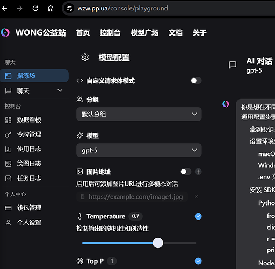The width and height of the screenshot is (275, 269).
Task: Remove the image URL with X icon
Action: (197, 197)
